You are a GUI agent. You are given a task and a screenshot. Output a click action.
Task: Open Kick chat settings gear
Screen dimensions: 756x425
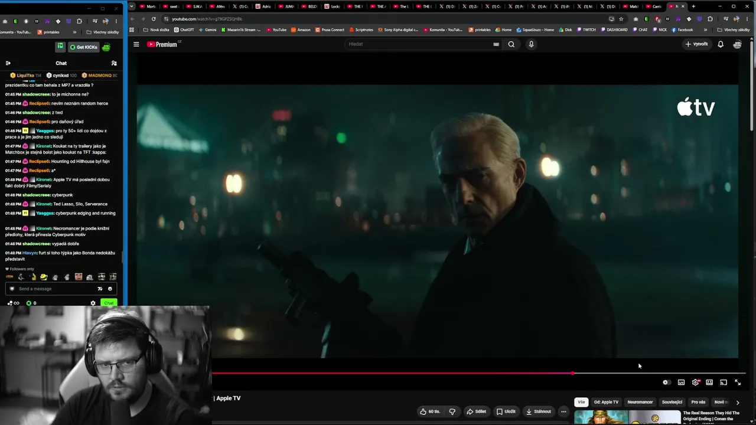pyautogui.click(x=93, y=303)
